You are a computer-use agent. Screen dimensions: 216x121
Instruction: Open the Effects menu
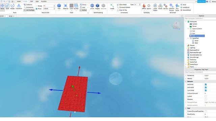click(144, 7)
